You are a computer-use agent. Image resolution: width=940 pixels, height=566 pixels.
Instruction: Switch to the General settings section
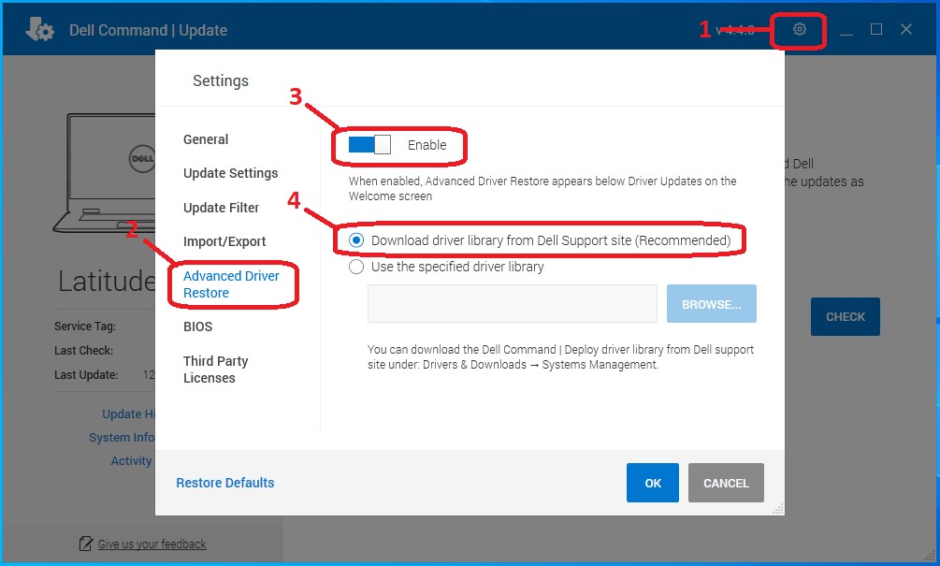206,138
